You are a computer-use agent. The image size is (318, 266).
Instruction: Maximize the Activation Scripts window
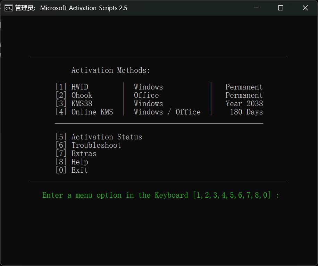pyautogui.click(x=281, y=8)
